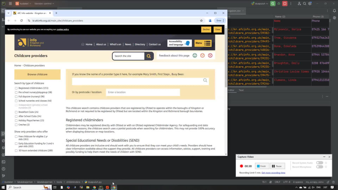Open Contact us navigation item
This screenshot has width=338, height=190.
(x=155, y=44)
